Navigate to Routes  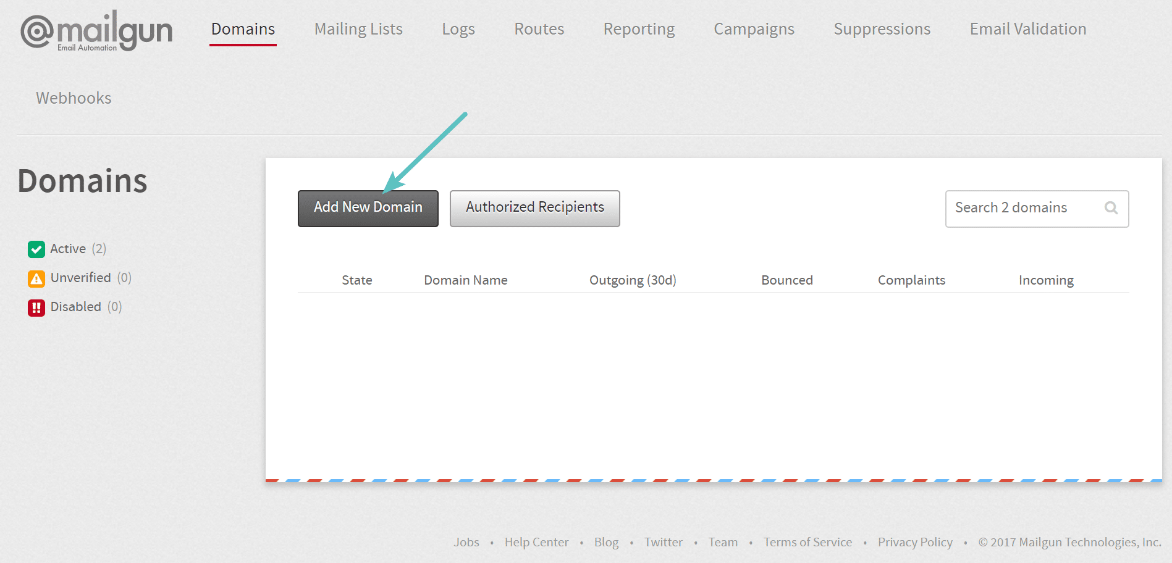(538, 29)
